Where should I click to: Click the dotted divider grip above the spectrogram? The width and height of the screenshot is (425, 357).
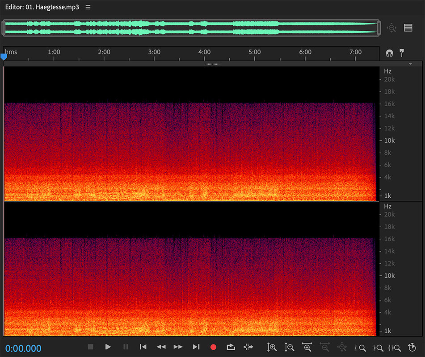[x=213, y=64]
